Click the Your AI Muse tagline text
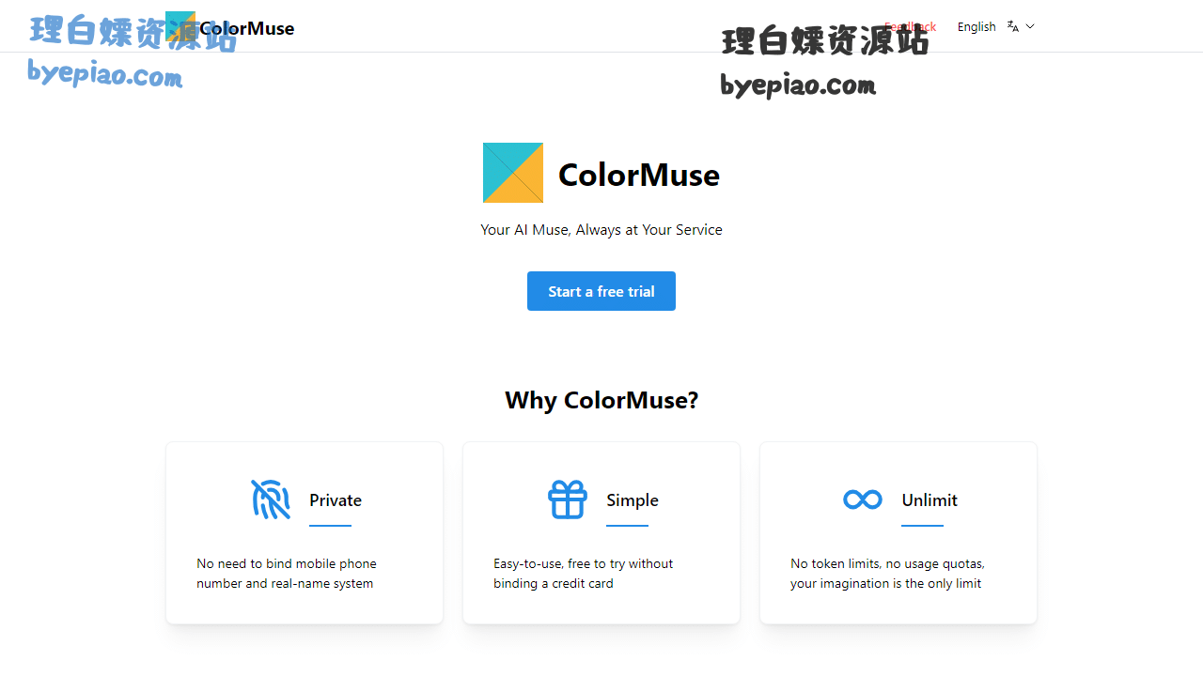The width and height of the screenshot is (1203, 676). coord(601,229)
